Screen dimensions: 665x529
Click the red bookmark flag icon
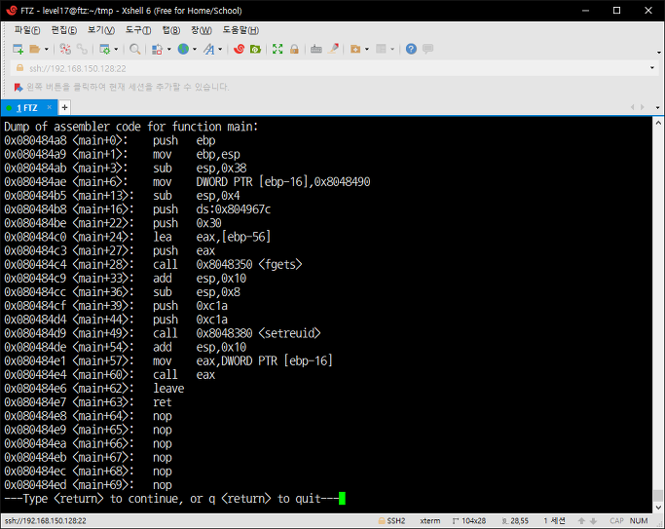point(18,88)
